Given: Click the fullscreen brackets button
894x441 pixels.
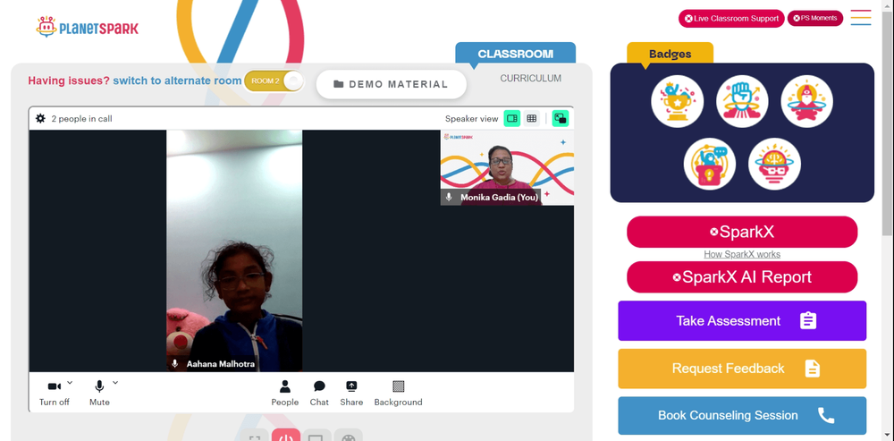Looking at the screenshot, I should [x=254, y=437].
